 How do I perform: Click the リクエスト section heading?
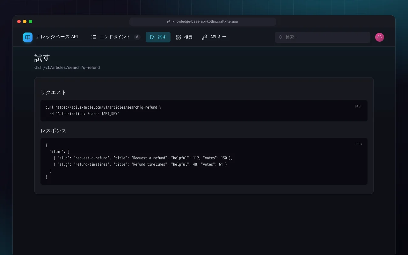(x=53, y=92)
